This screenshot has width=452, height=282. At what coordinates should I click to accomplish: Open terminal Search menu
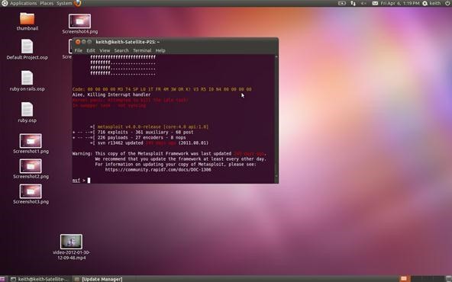tap(121, 50)
